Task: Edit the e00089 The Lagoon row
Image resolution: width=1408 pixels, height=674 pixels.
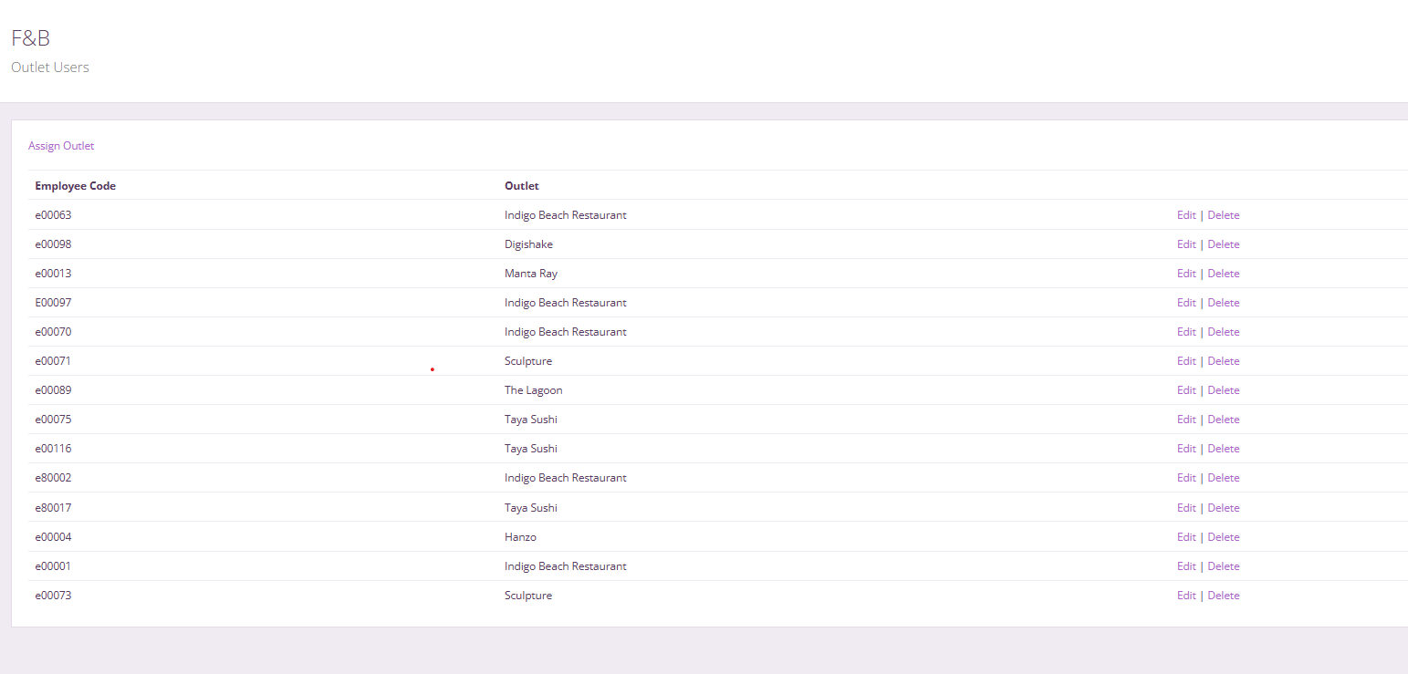Action: (1185, 390)
